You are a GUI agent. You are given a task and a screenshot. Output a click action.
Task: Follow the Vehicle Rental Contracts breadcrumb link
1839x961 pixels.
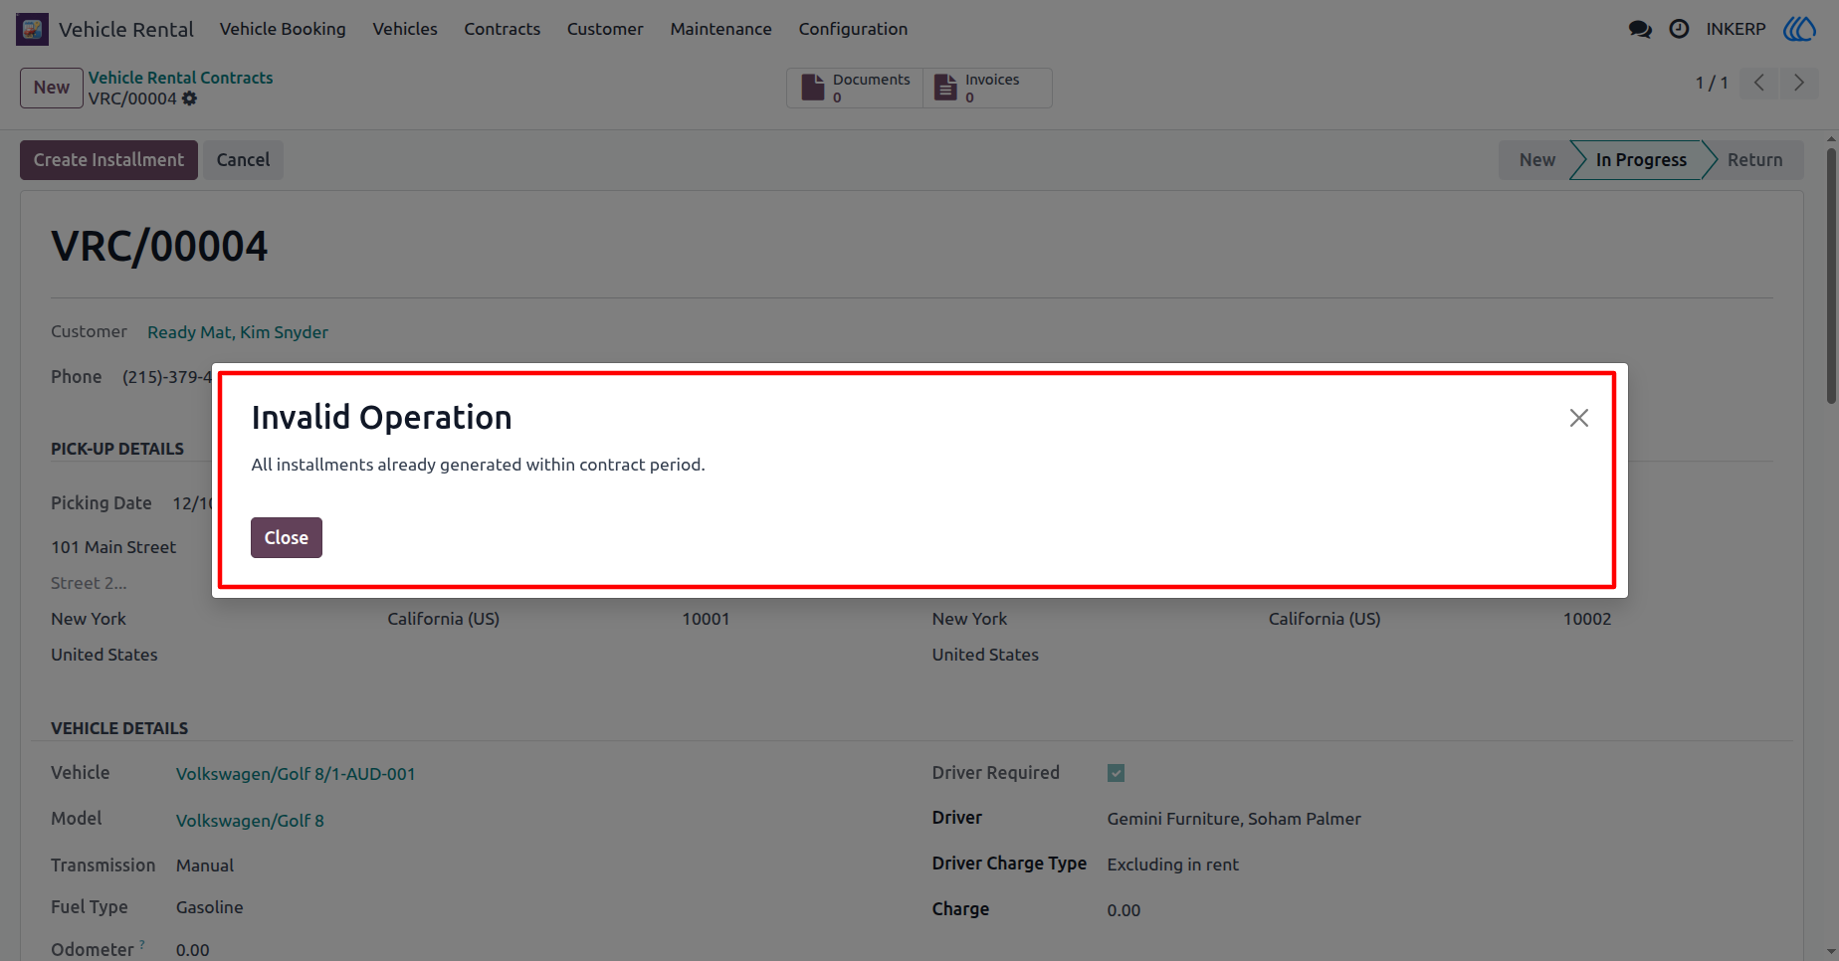click(x=180, y=78)
